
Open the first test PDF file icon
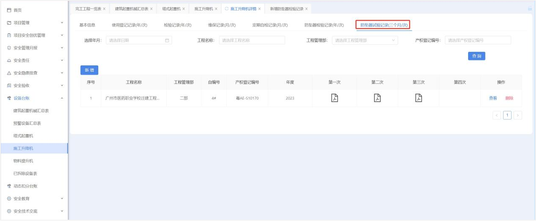click(334, 98)
